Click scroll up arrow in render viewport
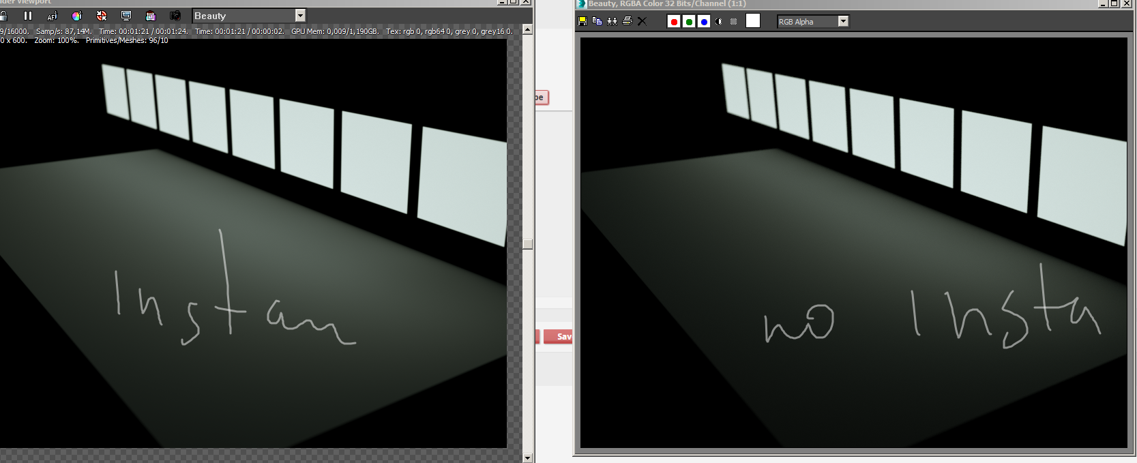 tap(527, 29)
